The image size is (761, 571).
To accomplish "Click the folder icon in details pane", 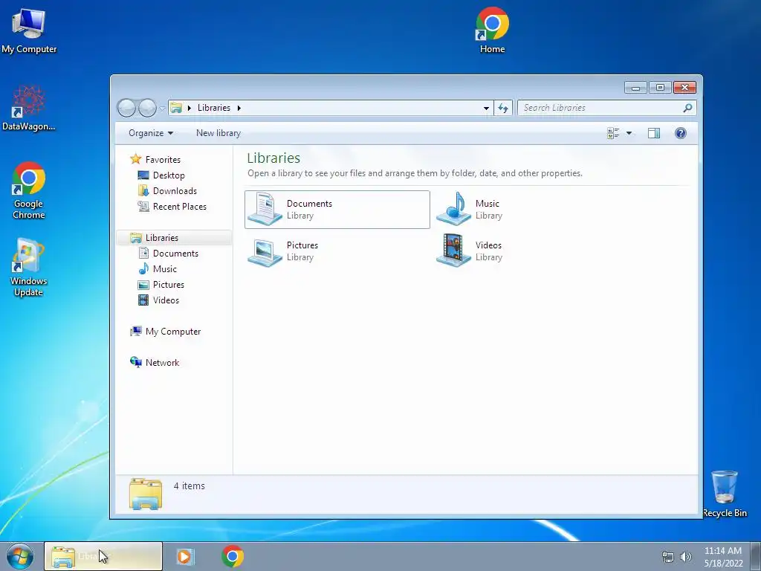I will pos(146,494).
